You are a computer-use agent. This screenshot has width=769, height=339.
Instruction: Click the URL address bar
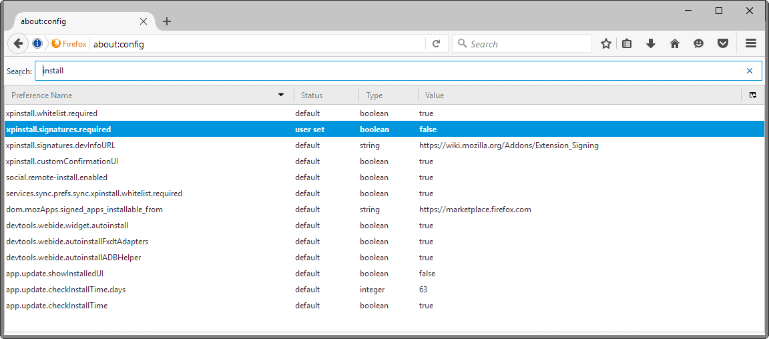[258, 44]
